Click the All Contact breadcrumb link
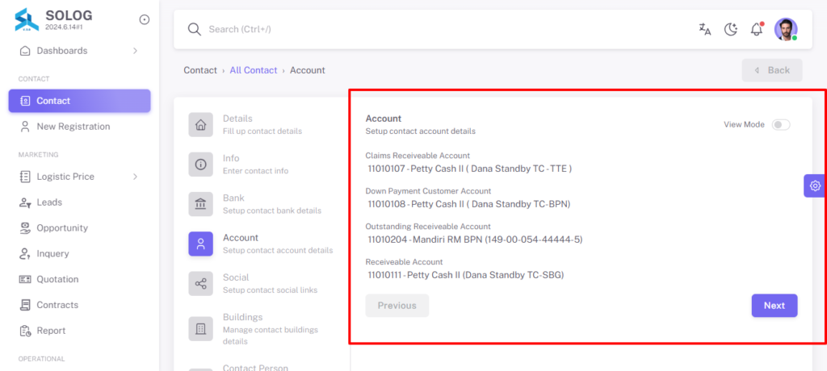Image resolution: width=827 pixels, height=371 pixels. click(253, 70)
